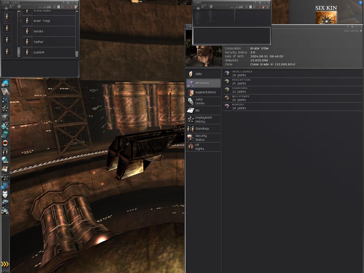The height and width of the screenshot is (273, 364).
Task: Open the character sheet window settings menu
Action: 348,26
